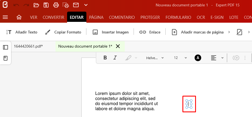252x117 pixels.
Task: Select the EDITAR tab
Action: (x=77, y=17)
